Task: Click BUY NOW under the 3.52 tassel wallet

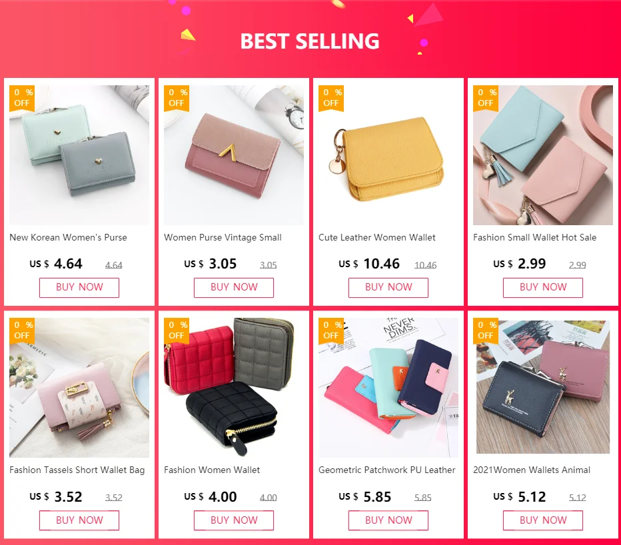Action: (79, 520)
